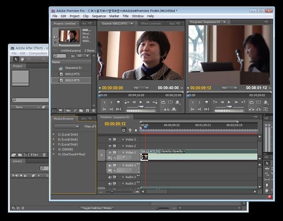Viewport: 283px width, 221px height.
Task: Click Source monitor jog wheel
Action: tap(141, 110)
